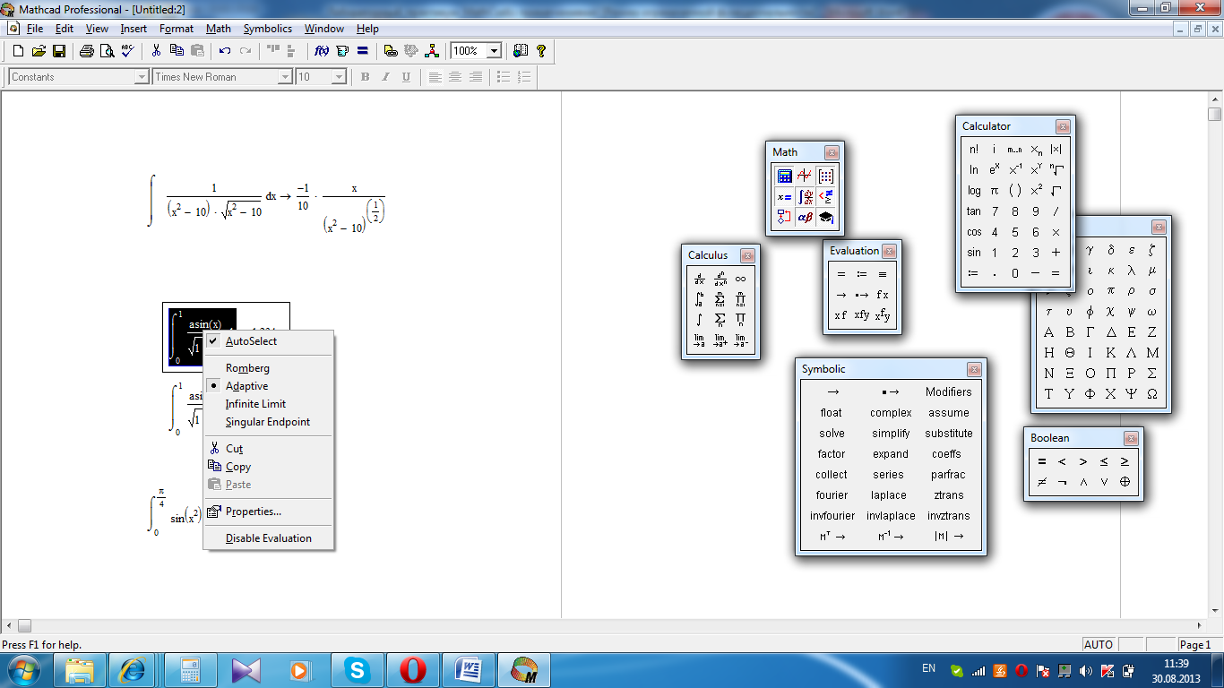The height and width of the screenshot is (688, 1224).
Task: Click the solve keyword in Symbolic palette
Action: pos(832,434)
